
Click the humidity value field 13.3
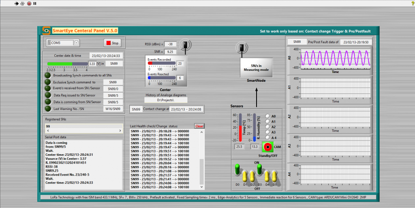tap(255, 146)
